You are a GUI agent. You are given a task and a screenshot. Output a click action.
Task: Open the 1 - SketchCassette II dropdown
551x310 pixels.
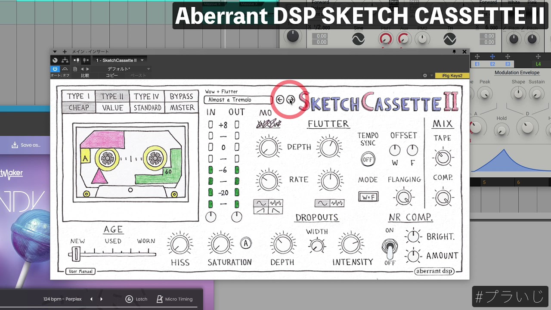pyautogui.click(x=120, y=60)
